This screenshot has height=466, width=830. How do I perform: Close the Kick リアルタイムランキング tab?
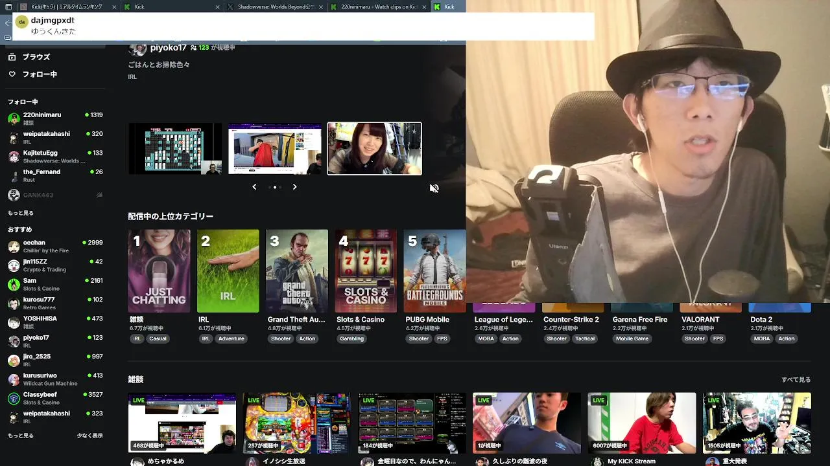[114, 6]
